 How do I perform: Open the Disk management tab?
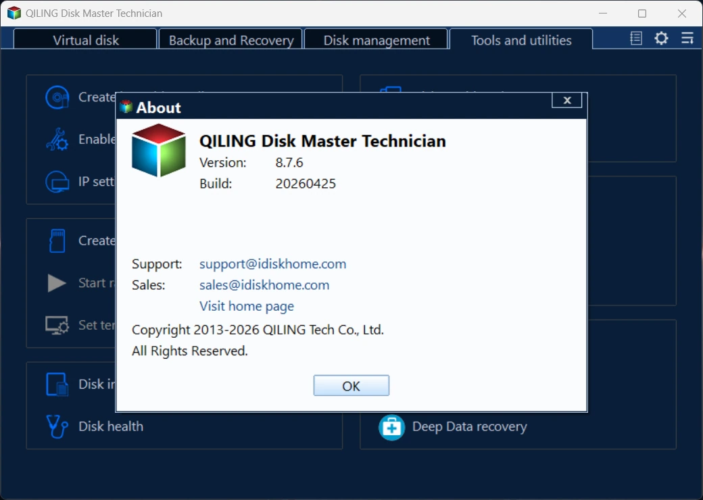point(376,40)
